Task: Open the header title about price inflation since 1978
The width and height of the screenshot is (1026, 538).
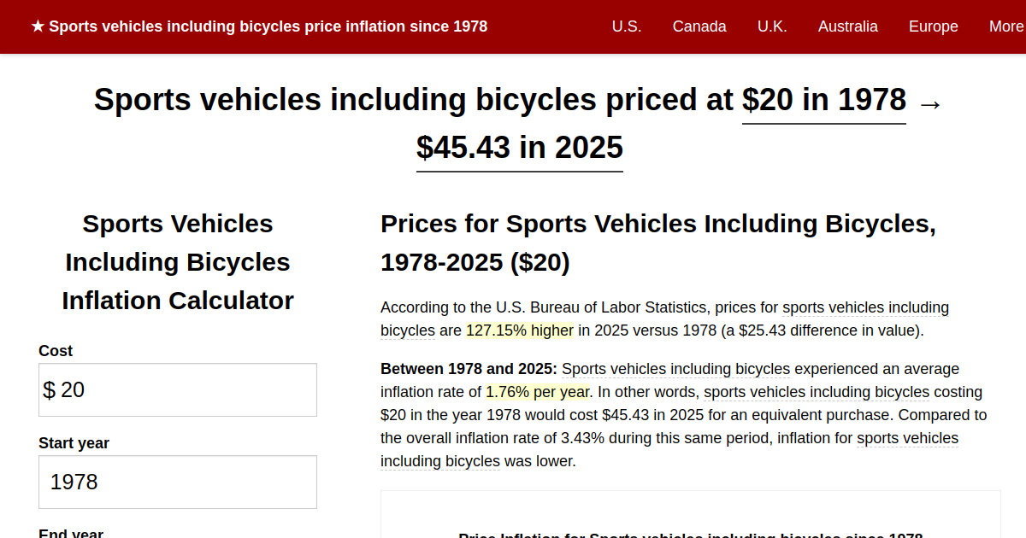Action: click(268, 26)
